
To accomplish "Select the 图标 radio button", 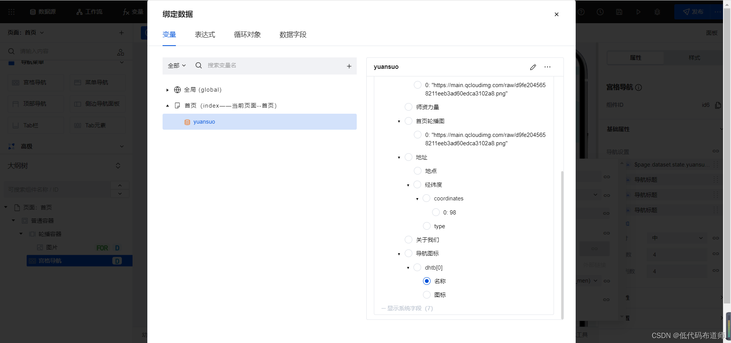I will [x=426, y=295].
